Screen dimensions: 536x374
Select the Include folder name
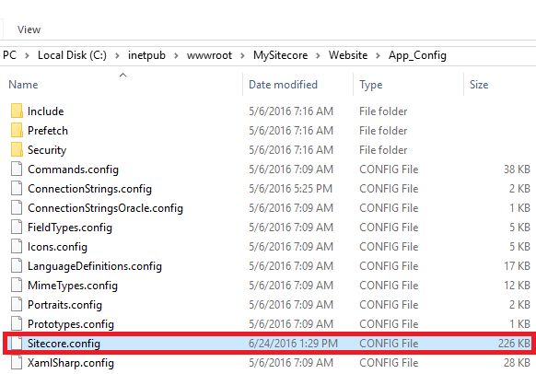45,111
